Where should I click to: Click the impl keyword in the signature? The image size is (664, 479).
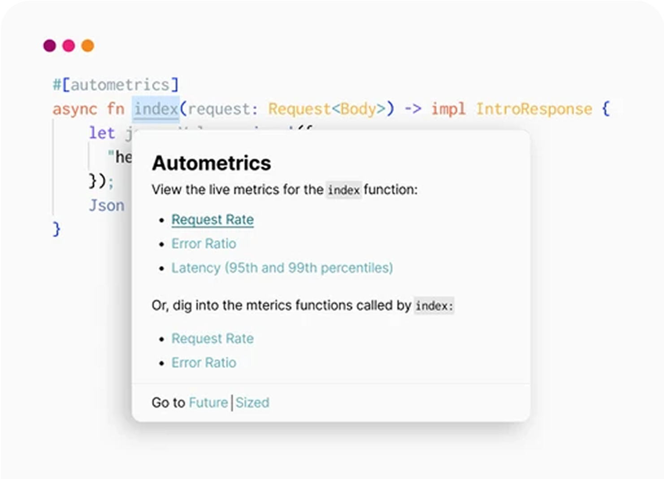448,109
